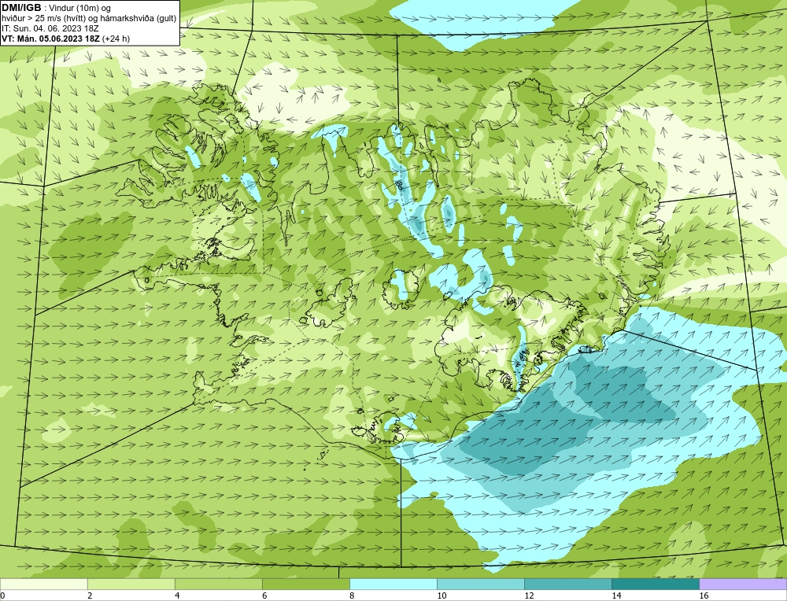Viewport: 787px width, 601px height.
Task: Click the 10–12 m/s turquoise legend swatch
Action: pos(480,584)
